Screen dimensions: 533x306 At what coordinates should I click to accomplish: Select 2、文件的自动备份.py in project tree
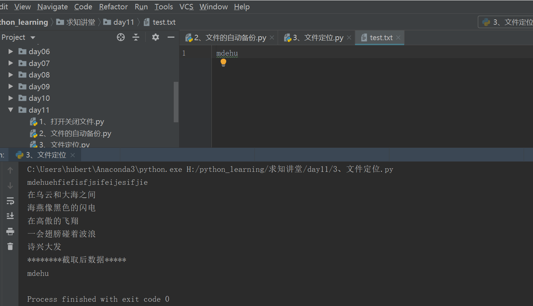coord(75,133)
